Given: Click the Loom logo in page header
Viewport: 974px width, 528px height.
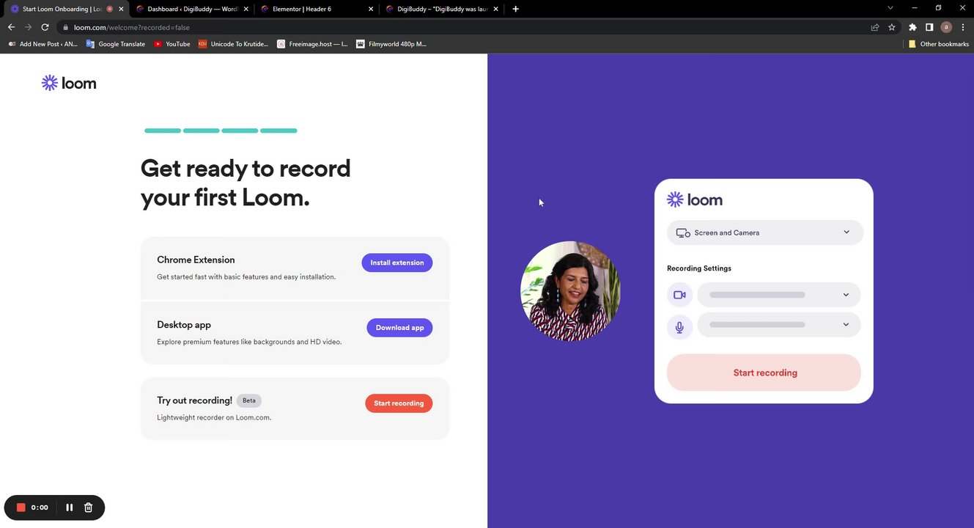Looking at the screenshot, I should 69,83.
